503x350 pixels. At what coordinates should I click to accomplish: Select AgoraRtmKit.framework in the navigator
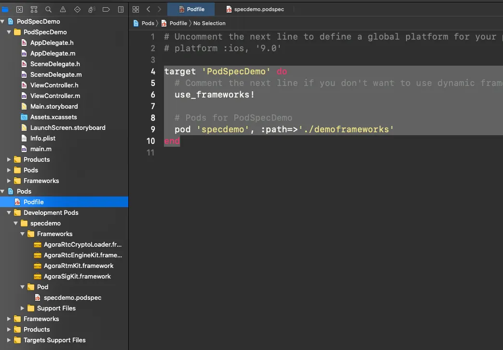tap(78, 266)
